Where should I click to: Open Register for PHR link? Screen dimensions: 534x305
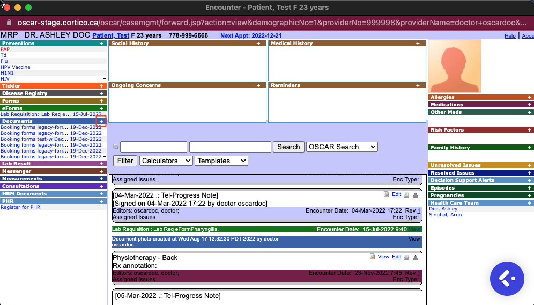point(20,207)
